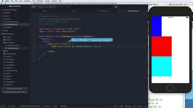The height and width of the screenshot is (108, 193).
Task: Switch to the App.js editor tab
Action: click(x=45, y=11)
